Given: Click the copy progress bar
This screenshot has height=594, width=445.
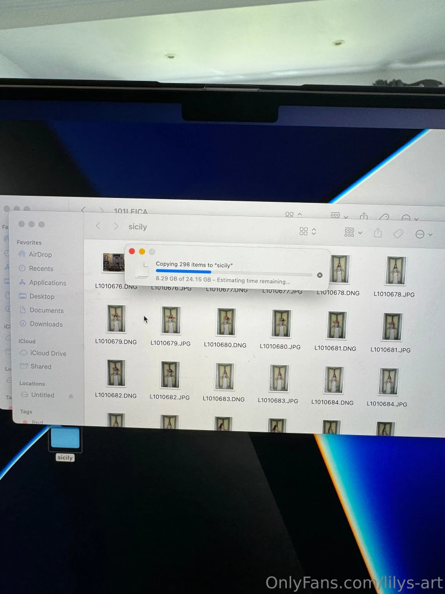Looking at the screenshot, I should [233, 272].
